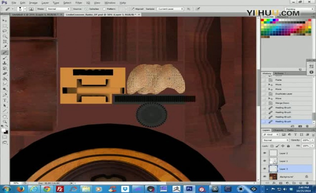This screenshot has width=316, height=193.
Task: Toggle Quick Mask mode
Action: [5, 137]
